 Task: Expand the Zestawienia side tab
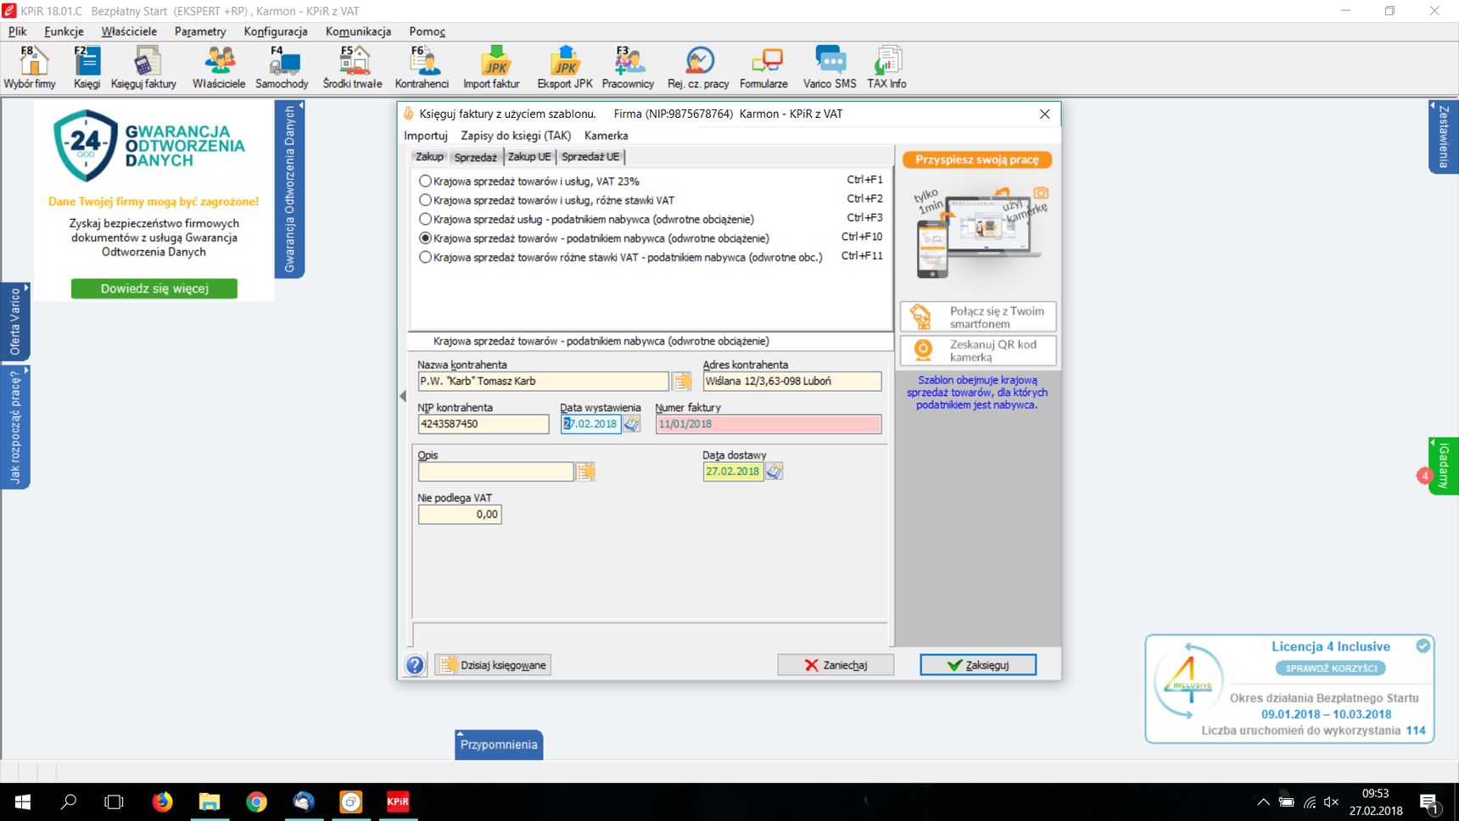coord(1444,137)
